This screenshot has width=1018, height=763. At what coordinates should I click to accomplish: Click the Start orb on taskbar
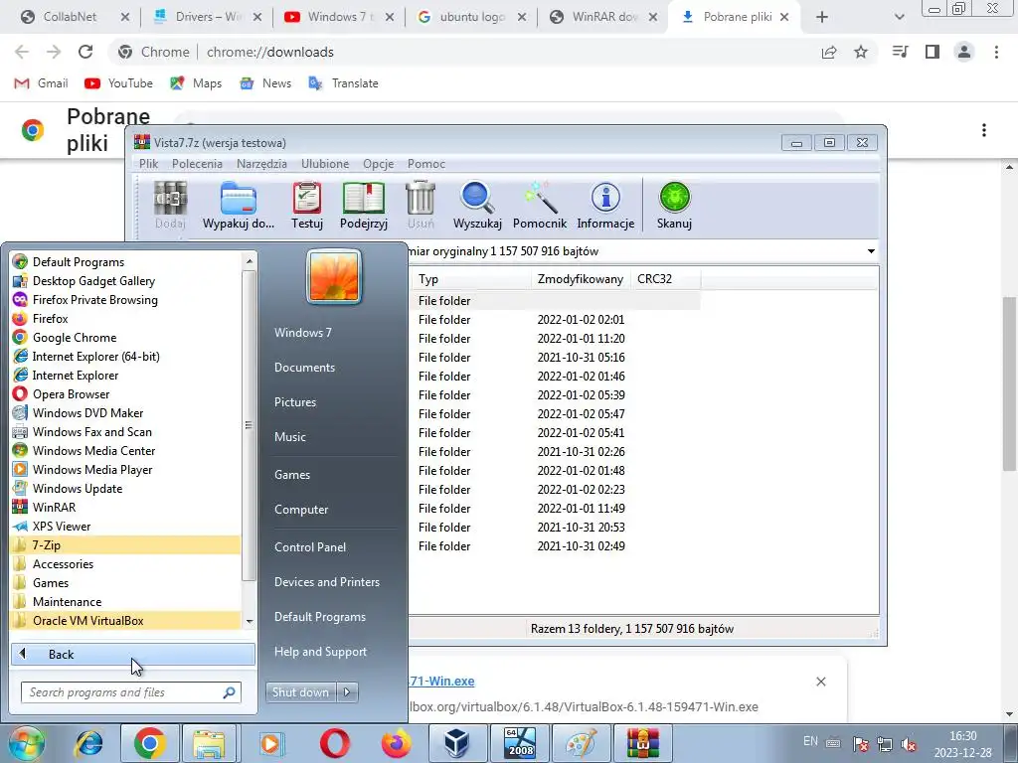26,743
